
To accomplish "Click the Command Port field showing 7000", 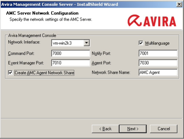I will tap(70, 53).
